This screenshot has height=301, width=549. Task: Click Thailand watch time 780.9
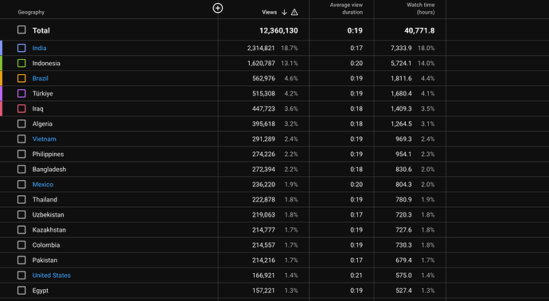[x=403, y=199]
